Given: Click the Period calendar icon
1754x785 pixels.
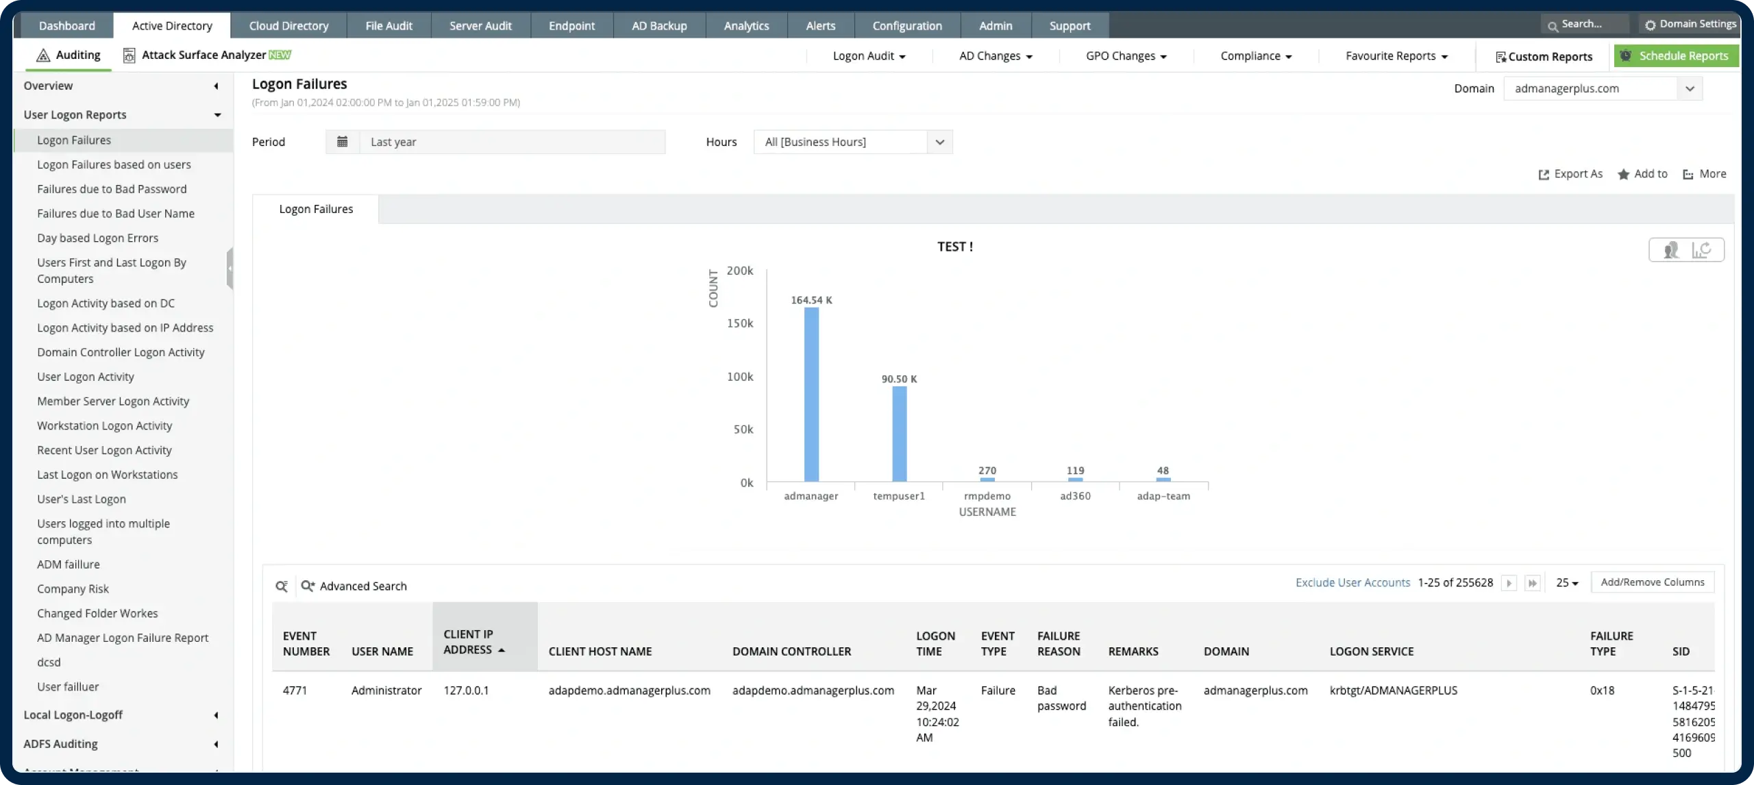Looking at the screenshot, I should [x=343, y=142].
